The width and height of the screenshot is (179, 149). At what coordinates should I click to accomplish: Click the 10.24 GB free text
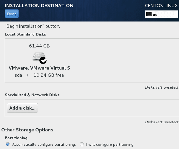point(49,75)
